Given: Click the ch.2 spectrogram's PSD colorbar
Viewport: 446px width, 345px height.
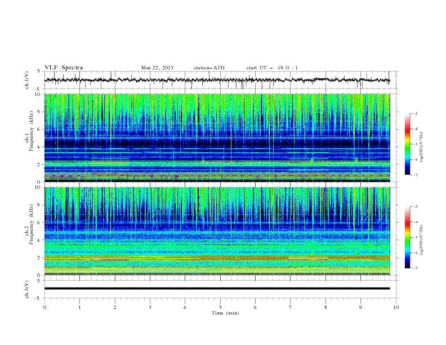Looking at the screenshot, I should pyautogui.click(x=408, y=237).
